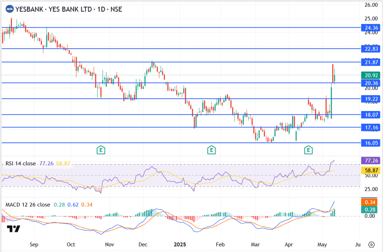Open chart settings via the gear icon
The image size is (383, 252).
coord(371,245)
